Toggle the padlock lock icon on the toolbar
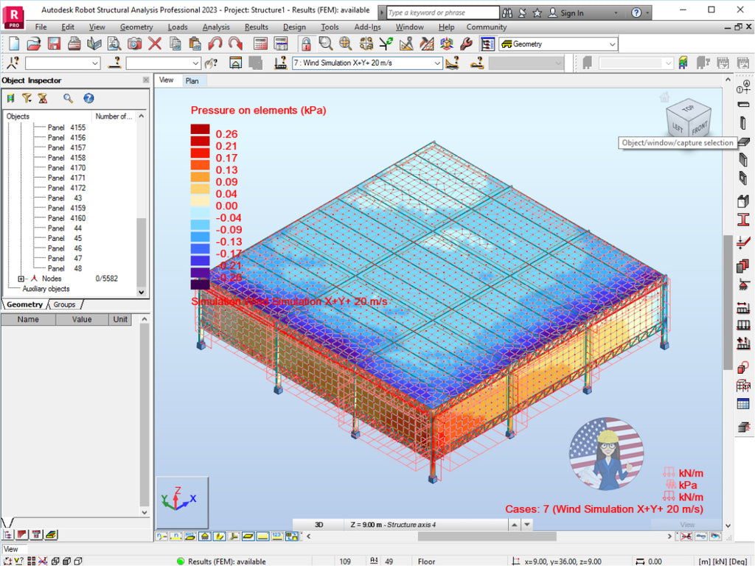This screenshot has width=755, height=566. [x=307, y=43]
